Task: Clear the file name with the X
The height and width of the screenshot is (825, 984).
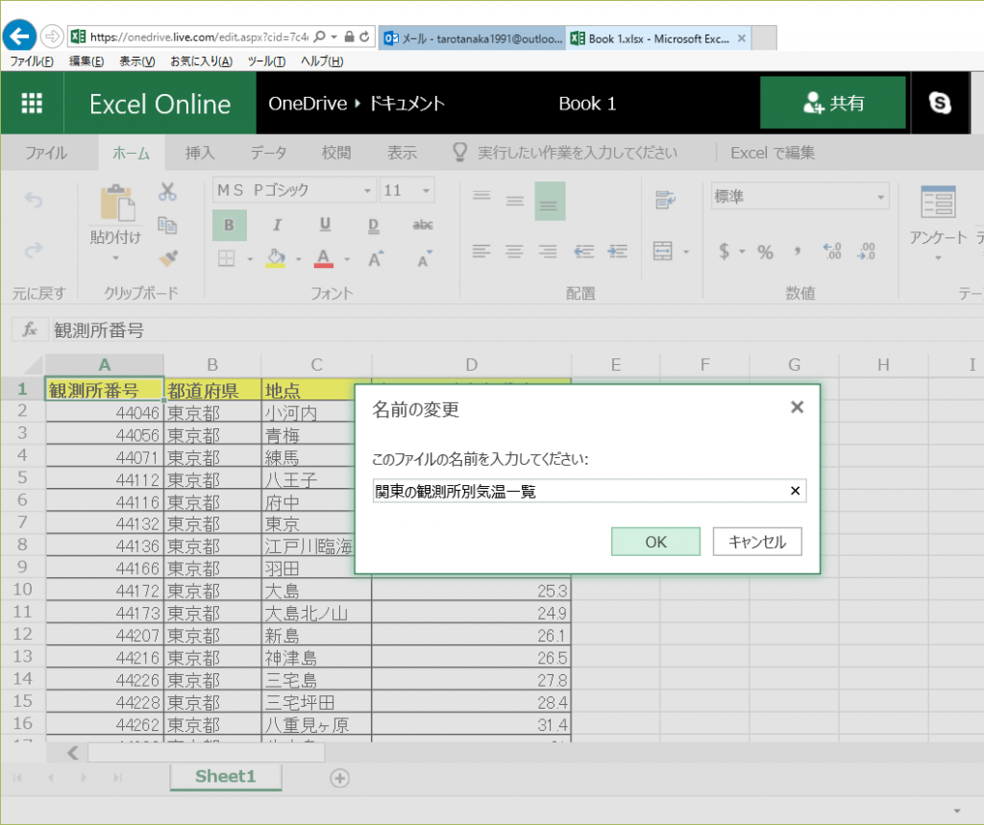Action: pos(795,491)
